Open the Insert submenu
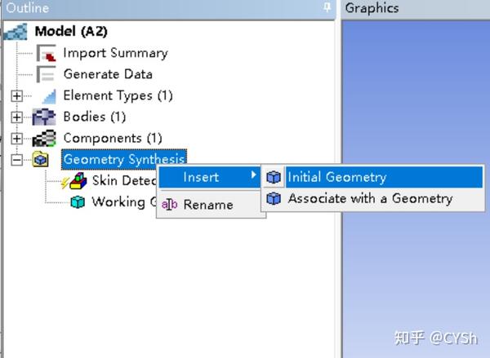The image size is (490, 358). tap(209, 177)
